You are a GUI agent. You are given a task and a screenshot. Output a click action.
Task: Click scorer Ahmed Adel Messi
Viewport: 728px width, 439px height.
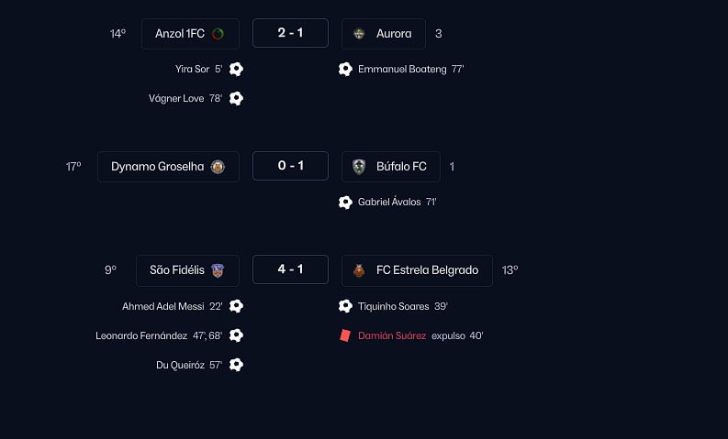[162, 306]
